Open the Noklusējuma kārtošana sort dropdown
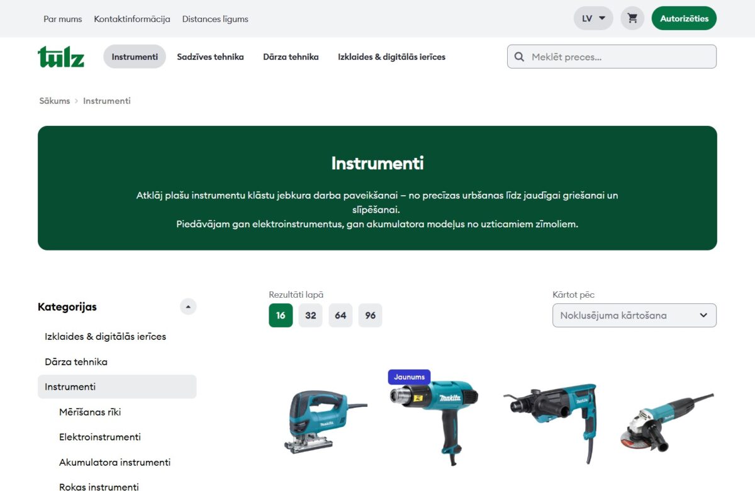Viewport: 755px width, 491px height. 634,315
